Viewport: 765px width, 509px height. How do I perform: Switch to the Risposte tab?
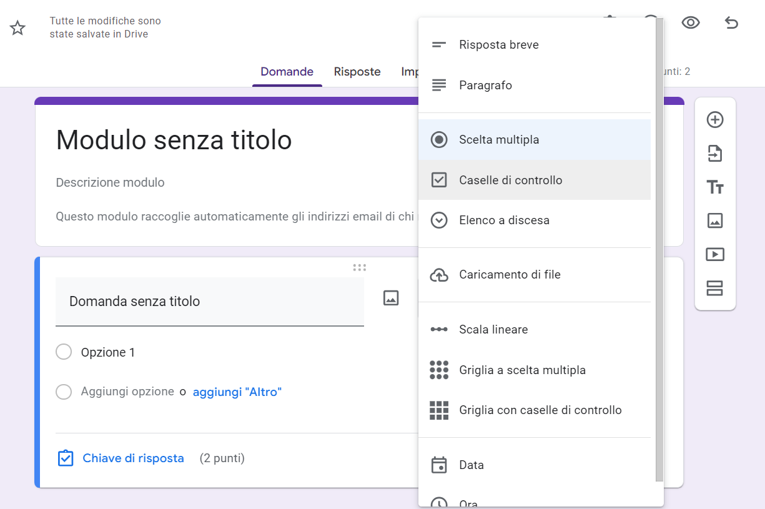[x=357, y=72]
